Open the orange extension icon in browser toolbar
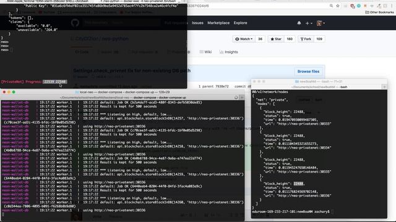Screen dimensions: 396x222 (365, 6)
